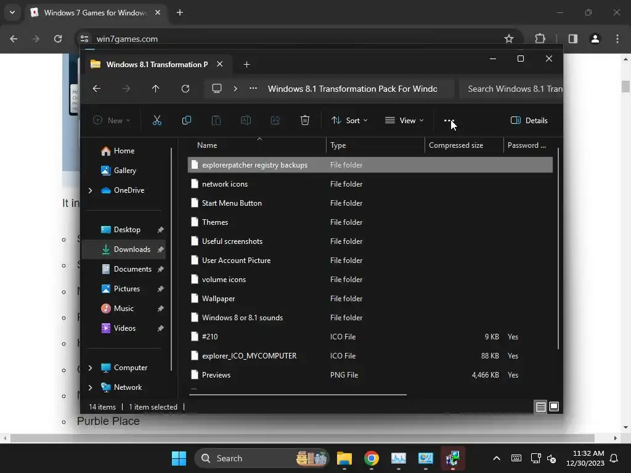Open Gallery in navigation pane
Image resolution: width=631 pixels, height=473 pixels.
click(124, 171)
